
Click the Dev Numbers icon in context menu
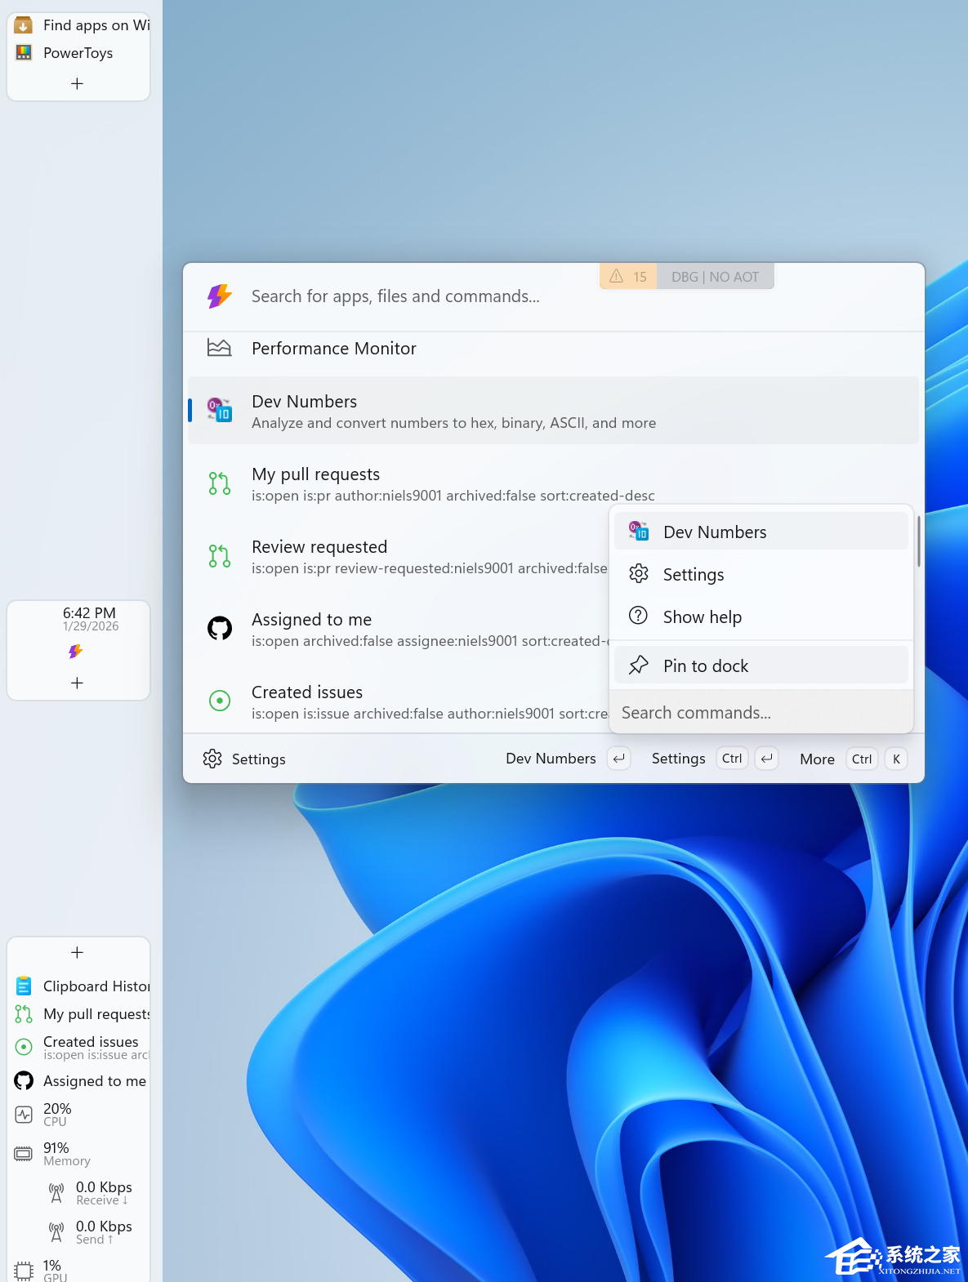click(639, 532)
